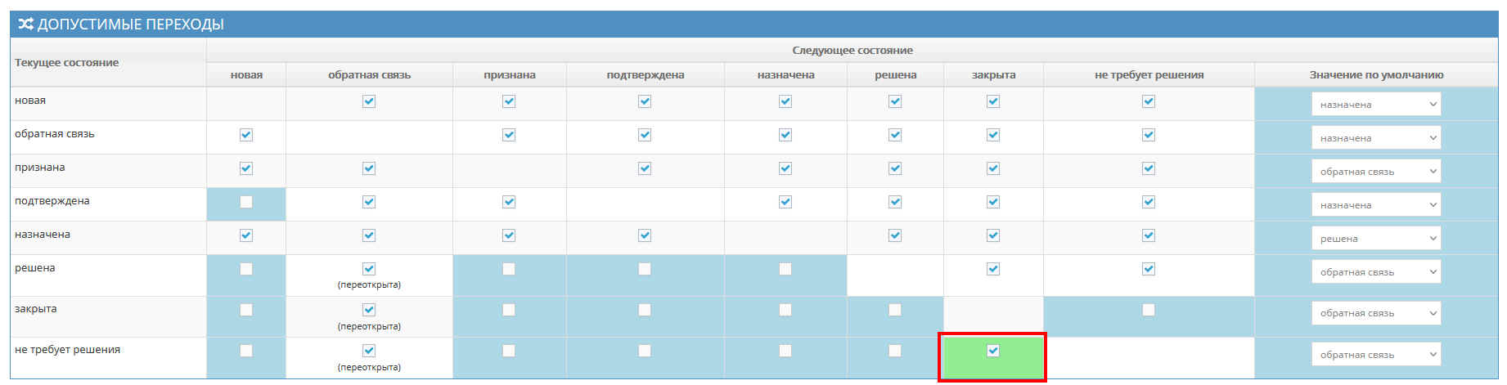Uncheck обратная связь to новая transition
The width and height of the screenshot is (1507, 385).
pyautogui.click(x=246, y=135)
